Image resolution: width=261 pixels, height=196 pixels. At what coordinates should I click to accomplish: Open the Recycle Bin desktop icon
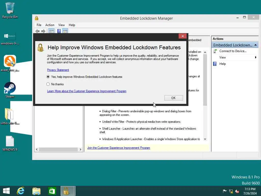(10, 10)
